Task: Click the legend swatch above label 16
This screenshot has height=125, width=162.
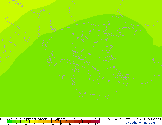Action: tap(80, 122)
